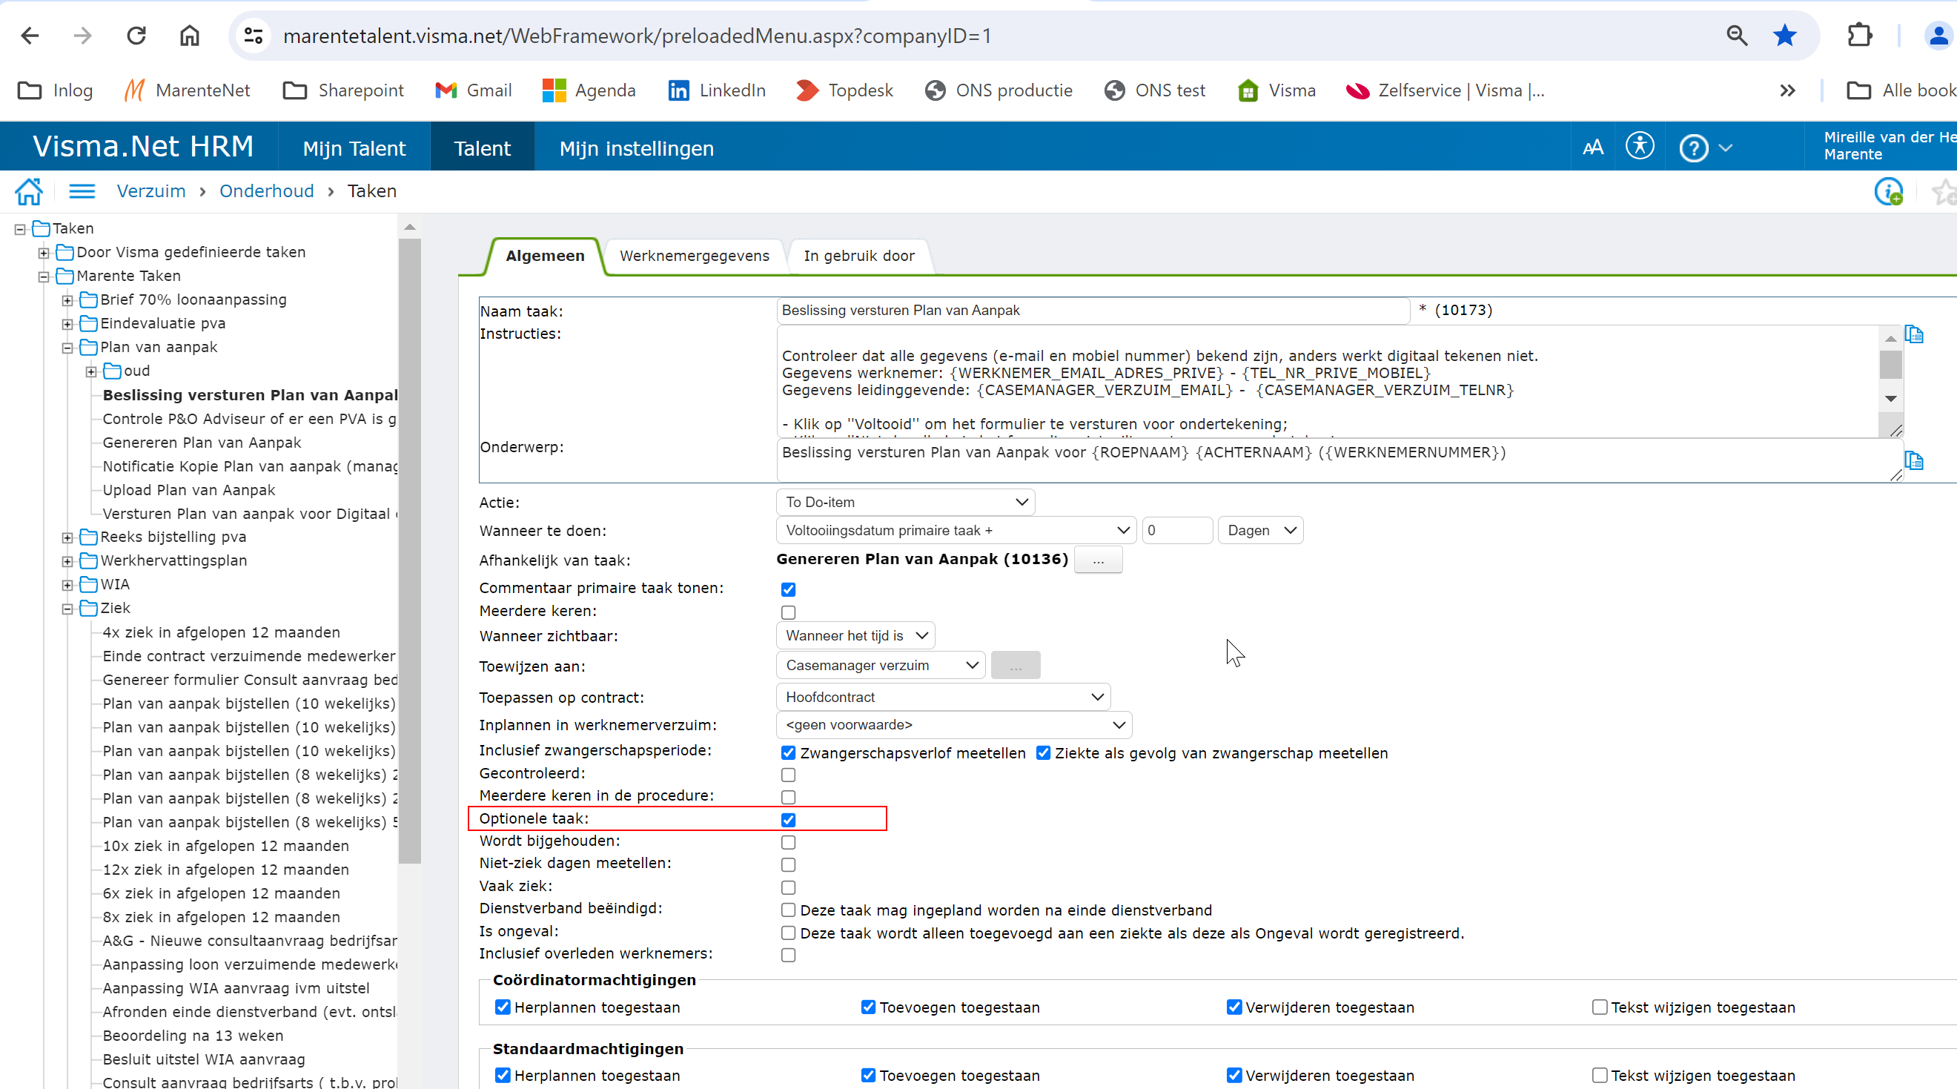Open the Mijn Talent menu
1957x1089 pixels.
click(354, 148)
